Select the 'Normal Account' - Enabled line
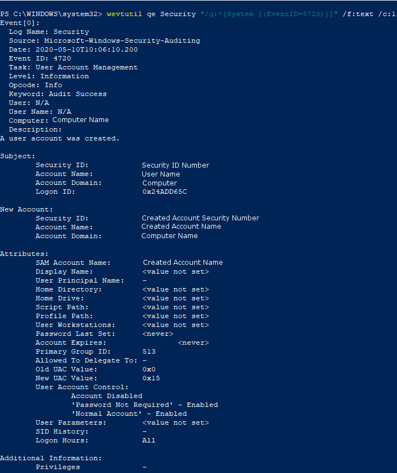The width and height of the screenshot is (397, 473). (129, 414)
